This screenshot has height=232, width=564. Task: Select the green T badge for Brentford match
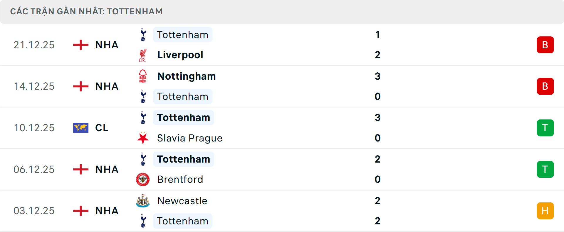pyautogui.click(x=545, y=169)
